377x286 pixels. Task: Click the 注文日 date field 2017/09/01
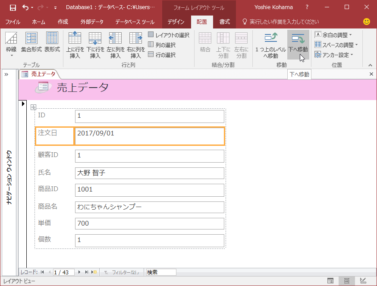pos(150,136)
